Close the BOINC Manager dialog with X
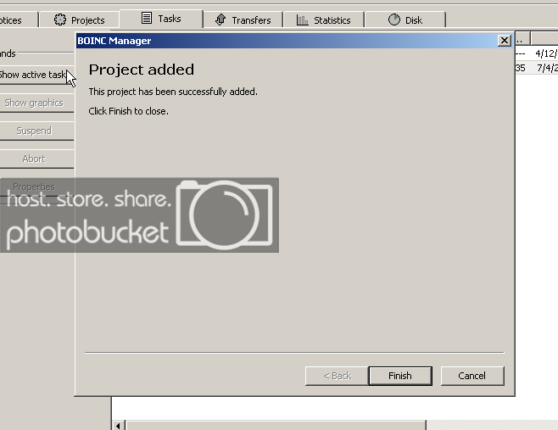This screenshot has width=558, height=430. (x=504, y=40)
